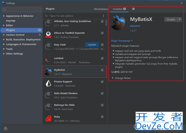Disable Railways for IDEA via checkbox
This screenshot has width=186, height=133.
102,105
